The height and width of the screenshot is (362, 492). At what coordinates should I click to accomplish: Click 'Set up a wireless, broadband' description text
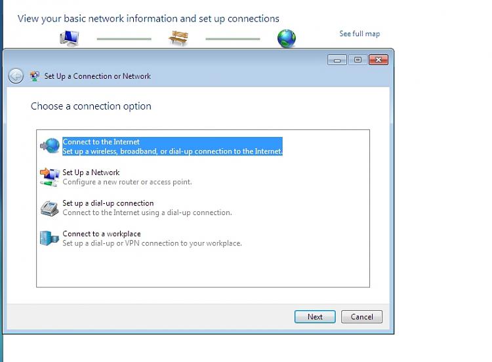coord(173,151)
